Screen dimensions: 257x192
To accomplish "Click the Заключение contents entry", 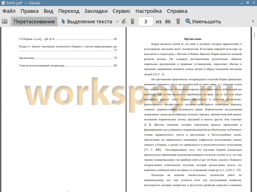I will pyautogui.click(x=68, y=58).
